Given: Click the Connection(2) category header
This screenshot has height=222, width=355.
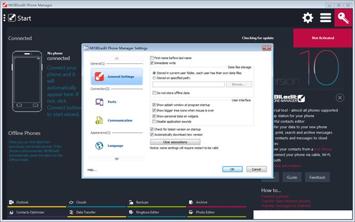Looking at the screenshot, I should [x=100, y=89].
